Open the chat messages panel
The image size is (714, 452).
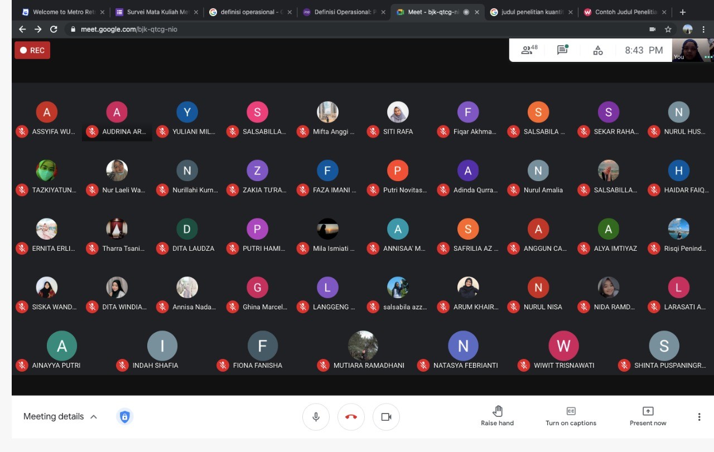[x=562, y=50]
